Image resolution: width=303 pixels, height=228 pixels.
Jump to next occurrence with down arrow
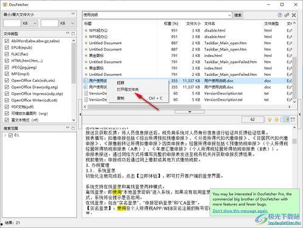click(276, 119)
